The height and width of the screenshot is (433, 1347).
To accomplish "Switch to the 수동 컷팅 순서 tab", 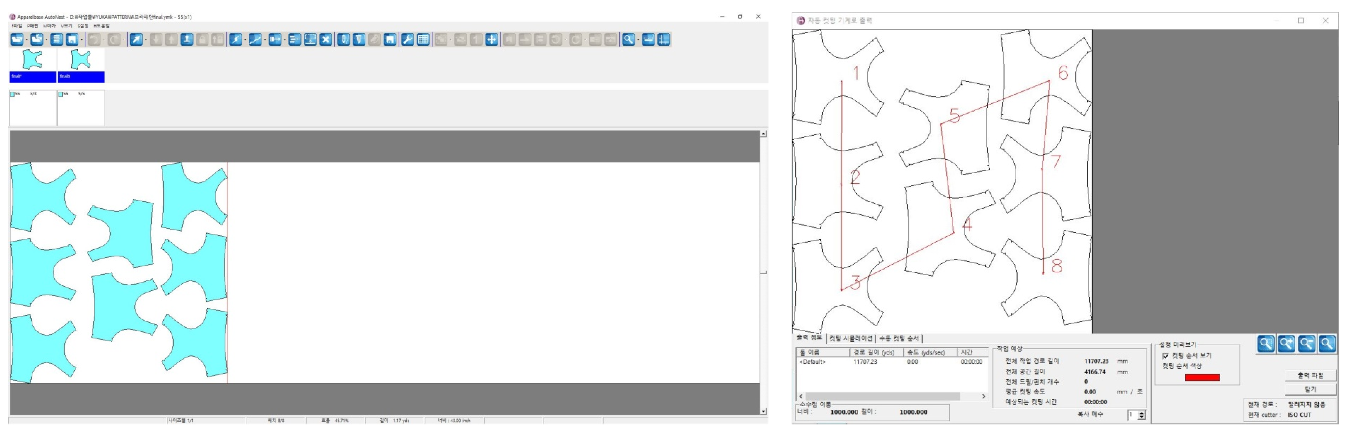I will point(899,338).
